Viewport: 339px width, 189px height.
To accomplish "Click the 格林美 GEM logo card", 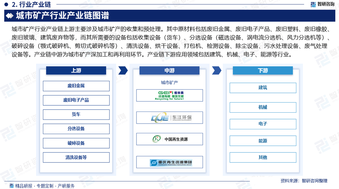I will [x=169, y=95].
